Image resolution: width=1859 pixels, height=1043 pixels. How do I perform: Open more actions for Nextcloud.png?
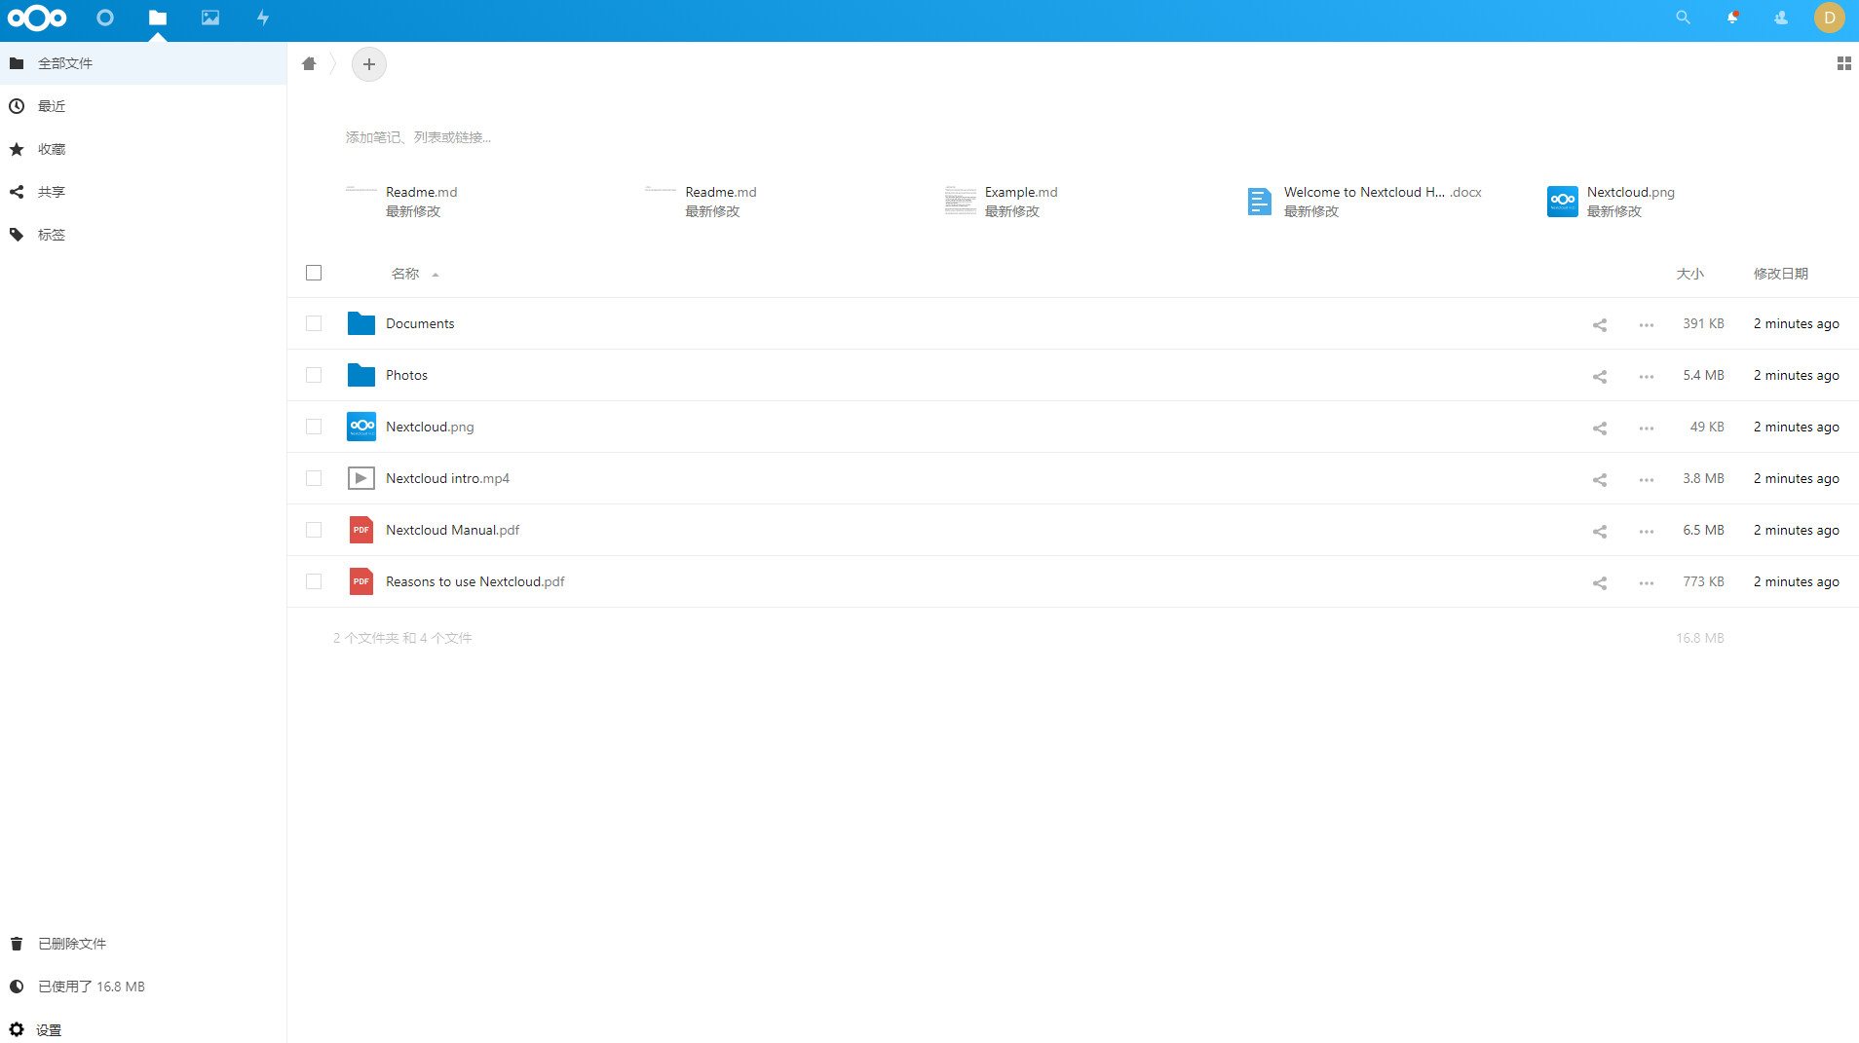point(1647,428)
